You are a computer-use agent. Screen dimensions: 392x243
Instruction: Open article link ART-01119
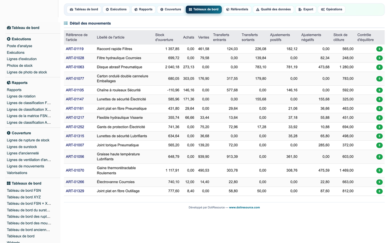click(x=75, y=49)
